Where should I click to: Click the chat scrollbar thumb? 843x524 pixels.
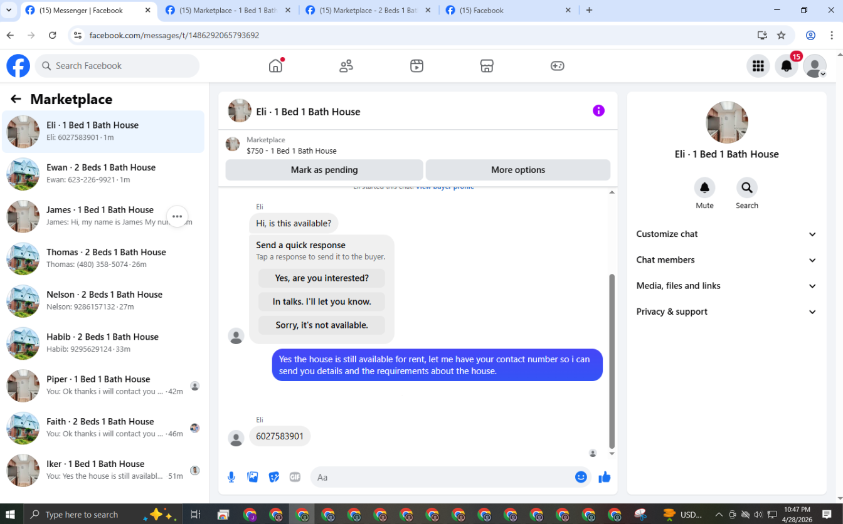click(x=612, y=361)
